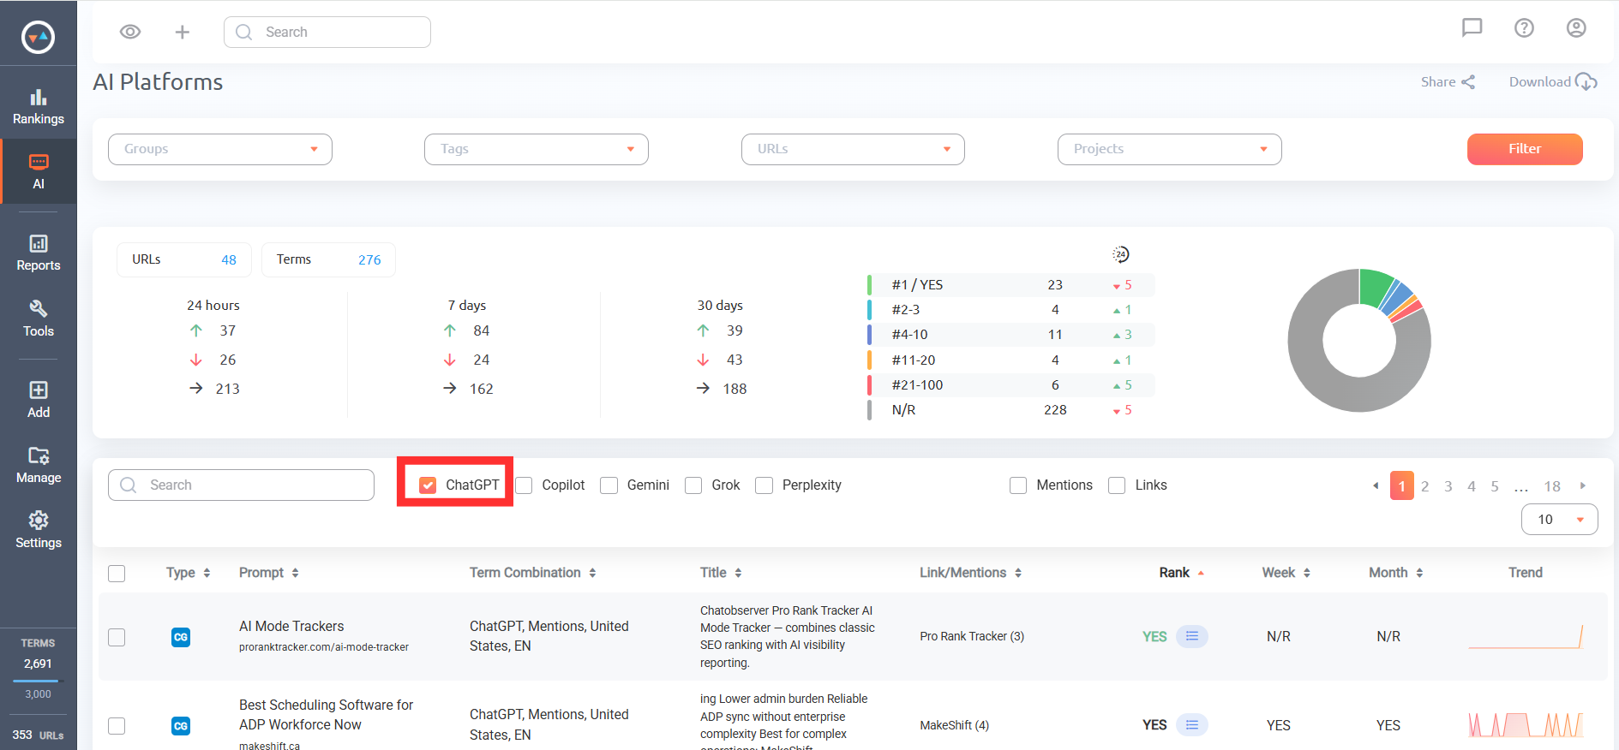
Task: Click the orange Filter button
Action: pyautogui.click(x=1525, y=149)
